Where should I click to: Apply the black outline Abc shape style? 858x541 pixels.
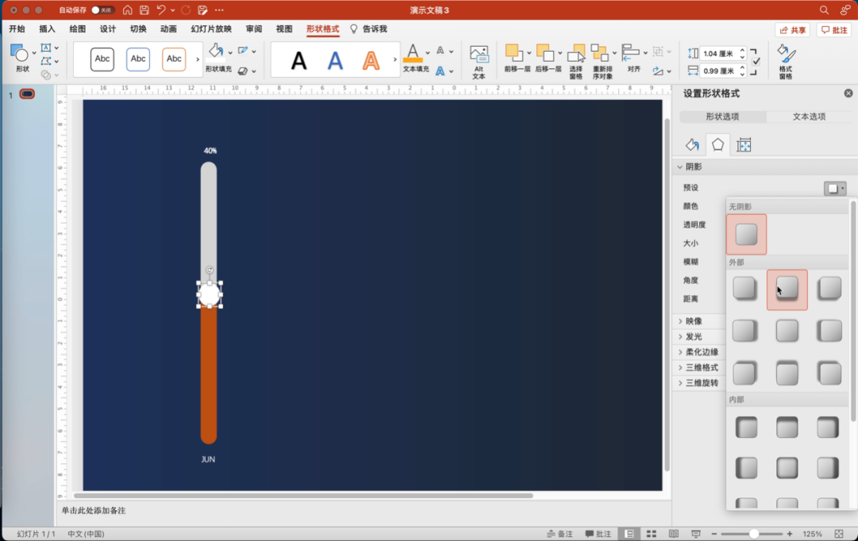pos(102,59)
